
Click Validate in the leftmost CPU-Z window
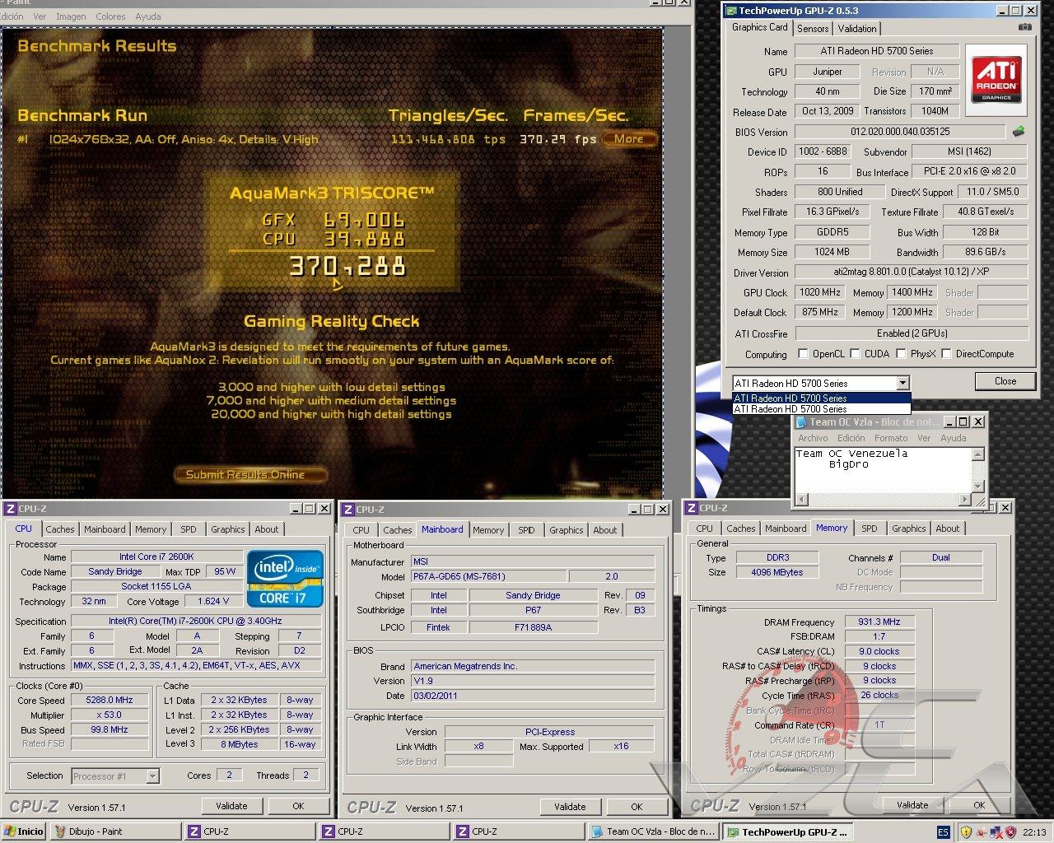click(x=231, y=806)
